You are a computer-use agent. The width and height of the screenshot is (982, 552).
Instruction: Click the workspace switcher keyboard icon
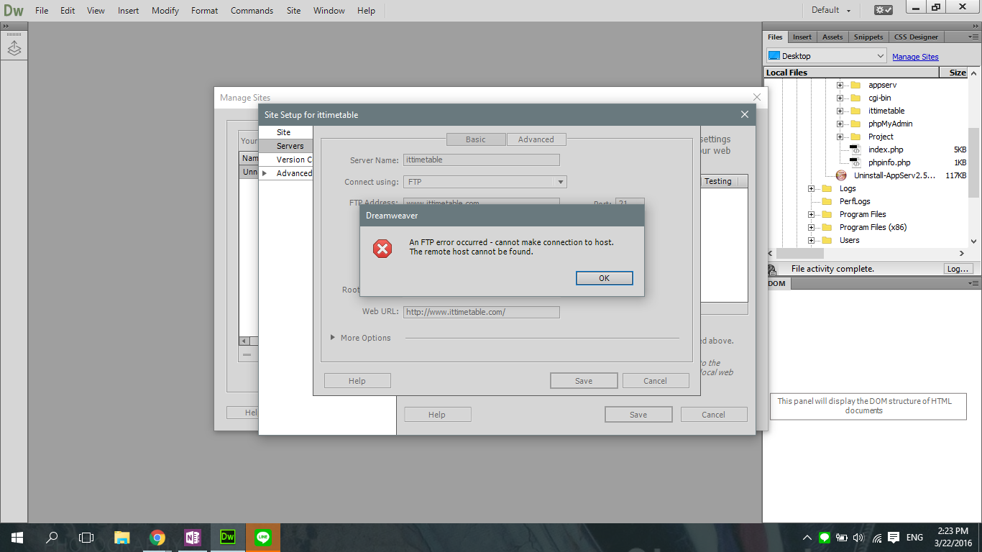(883, 10)
